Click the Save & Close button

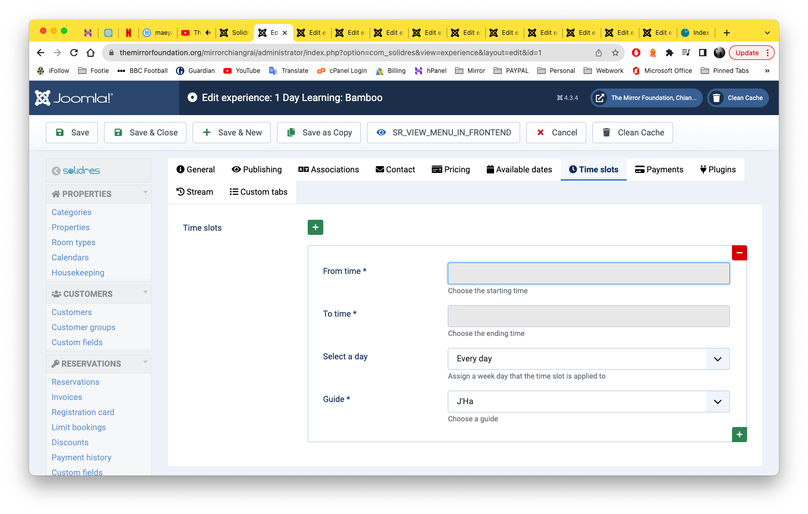[x=146, y=133]
